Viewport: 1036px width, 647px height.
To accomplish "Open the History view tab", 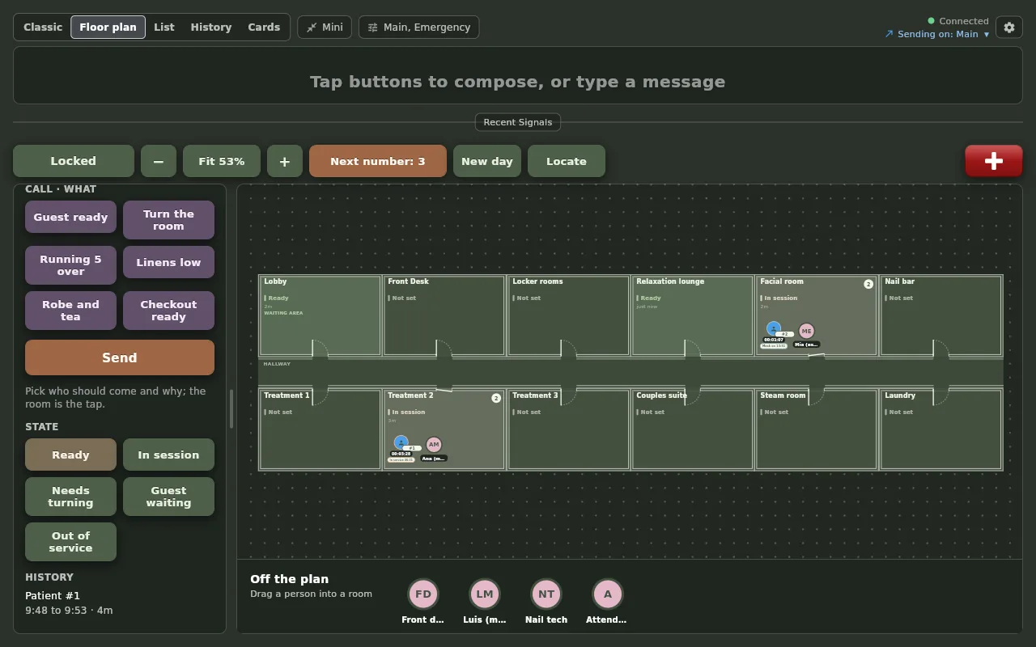I will click(x=211, y=27).
